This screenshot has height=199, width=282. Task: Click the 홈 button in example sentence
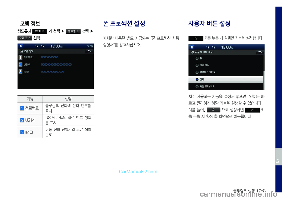[214, 110]
